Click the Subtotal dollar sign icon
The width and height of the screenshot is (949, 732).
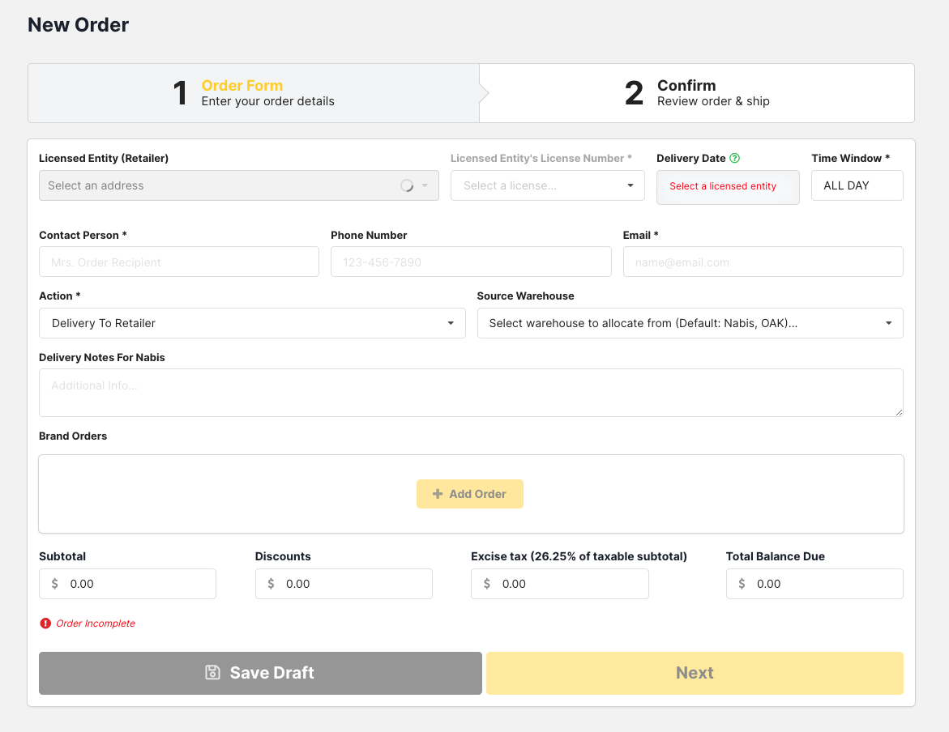55,584
